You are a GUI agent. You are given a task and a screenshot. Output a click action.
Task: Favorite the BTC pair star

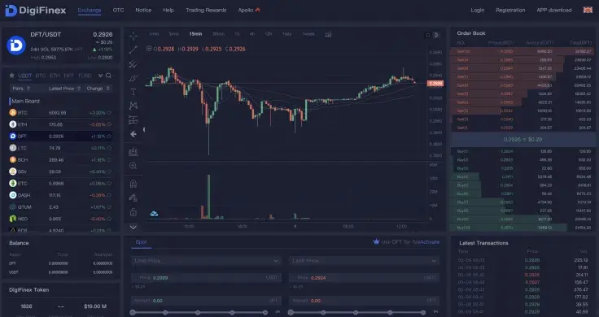tap(109, 113)
